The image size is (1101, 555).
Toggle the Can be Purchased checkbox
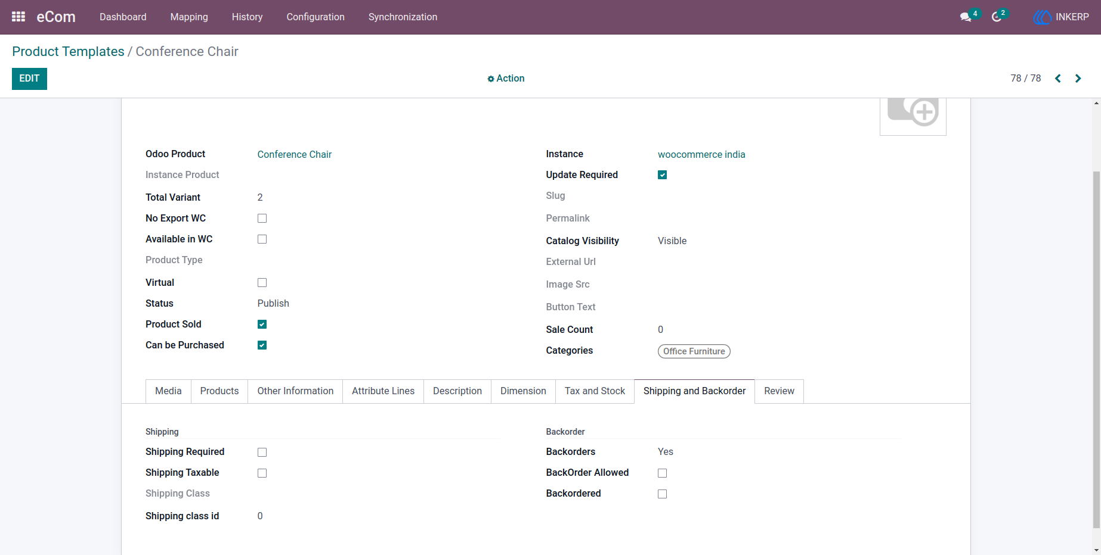click(x=262, y=345)
